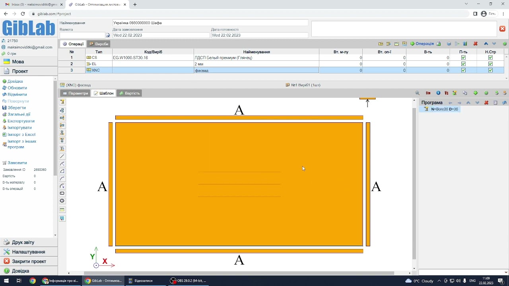Click the copy pages icon in template toolbar

(465, 93)
